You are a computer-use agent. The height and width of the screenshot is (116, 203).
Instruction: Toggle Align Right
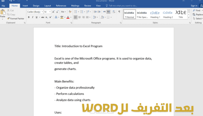pyautogui.click(x=83, y=17)
